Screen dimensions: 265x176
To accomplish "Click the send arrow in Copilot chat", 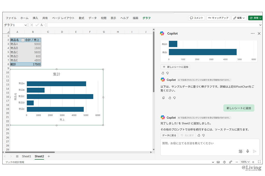I will (255, 151).
